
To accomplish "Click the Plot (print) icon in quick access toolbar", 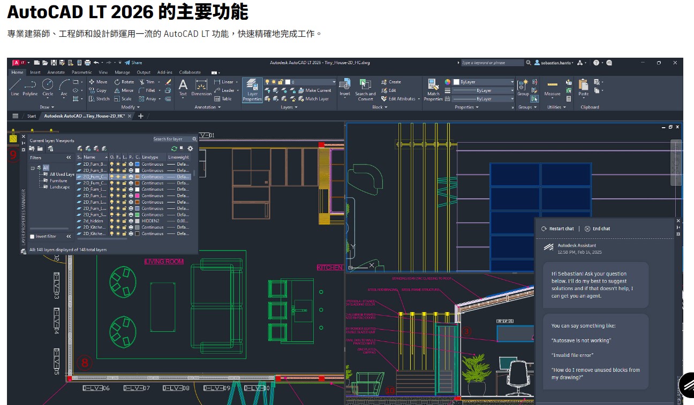I will click(x=87, y=63).
